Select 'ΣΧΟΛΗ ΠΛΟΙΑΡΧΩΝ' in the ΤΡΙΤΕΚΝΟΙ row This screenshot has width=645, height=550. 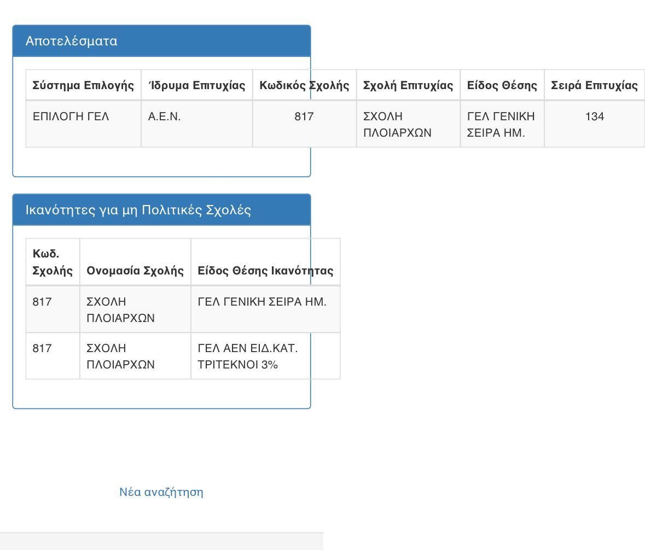[x=120, y=356]
